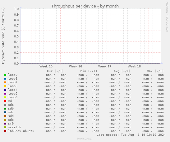Click the blue loop1 legend swatch
Screen dimensions: 170x142
[x=5, y=79]
